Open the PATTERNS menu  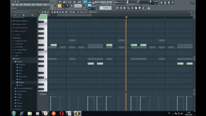(x=27, y=5)
